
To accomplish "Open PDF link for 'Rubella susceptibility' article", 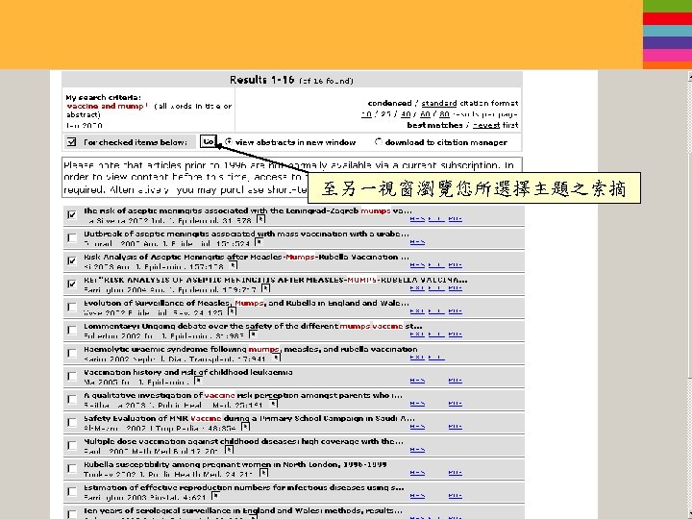I will pos(455,473).
